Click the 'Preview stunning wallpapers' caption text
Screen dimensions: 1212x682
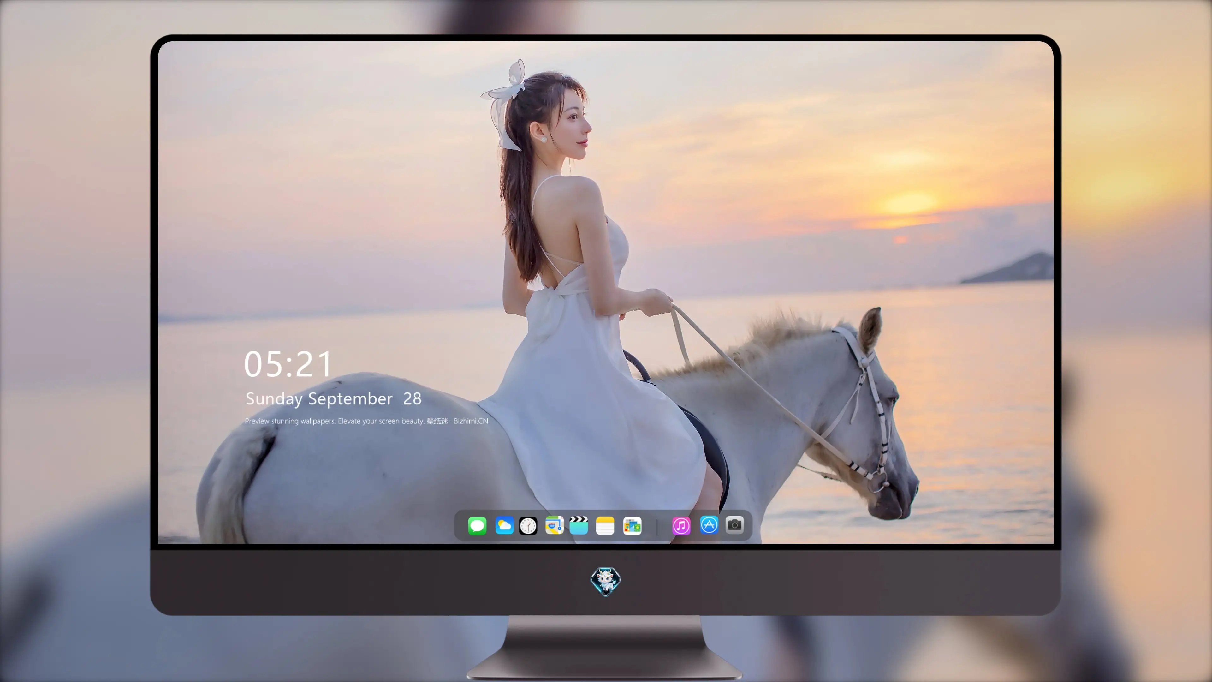tap(366, 421)
